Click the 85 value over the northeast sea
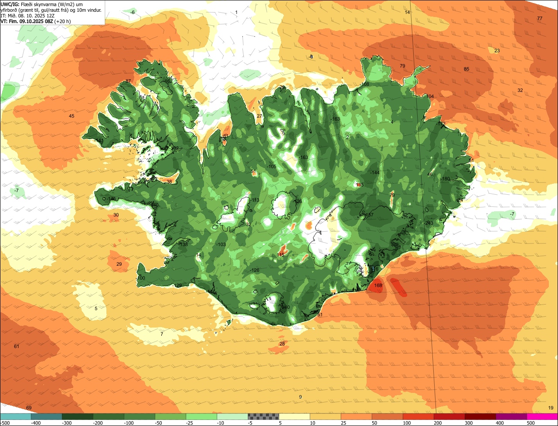This screenshot has height=426, width=558. click(466, 69)
